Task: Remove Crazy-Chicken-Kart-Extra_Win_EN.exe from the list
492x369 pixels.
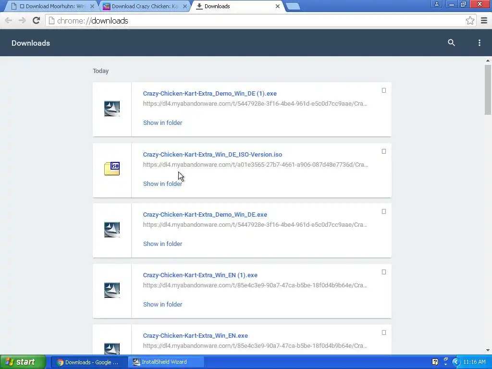Action: (x=384, y=332)
